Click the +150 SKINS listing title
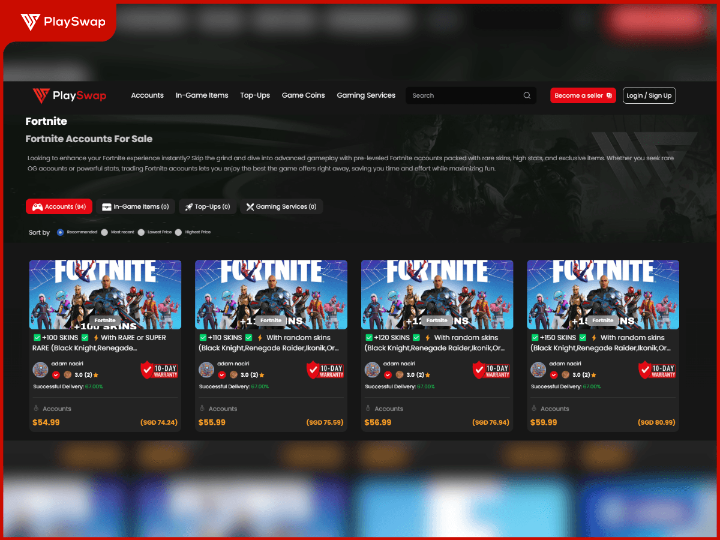This screenshot has height=540, width=720. pos(601,343)
